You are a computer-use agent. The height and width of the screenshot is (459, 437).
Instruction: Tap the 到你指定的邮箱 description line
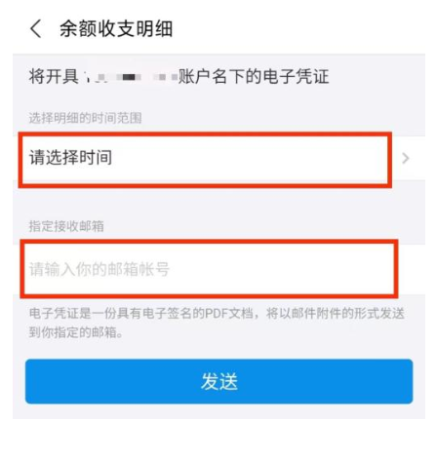tap(76, 332)
